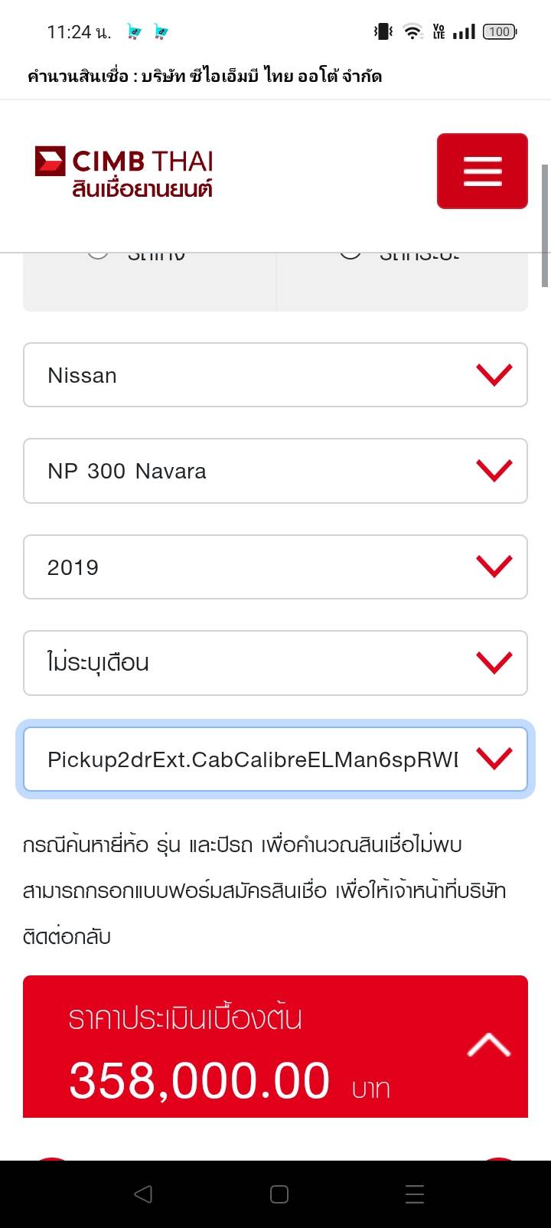Tap the CIMB Thai logo

(124, 171)
